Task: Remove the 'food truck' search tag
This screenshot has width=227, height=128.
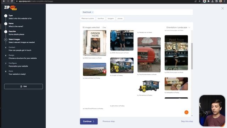Action: (93, 12)
